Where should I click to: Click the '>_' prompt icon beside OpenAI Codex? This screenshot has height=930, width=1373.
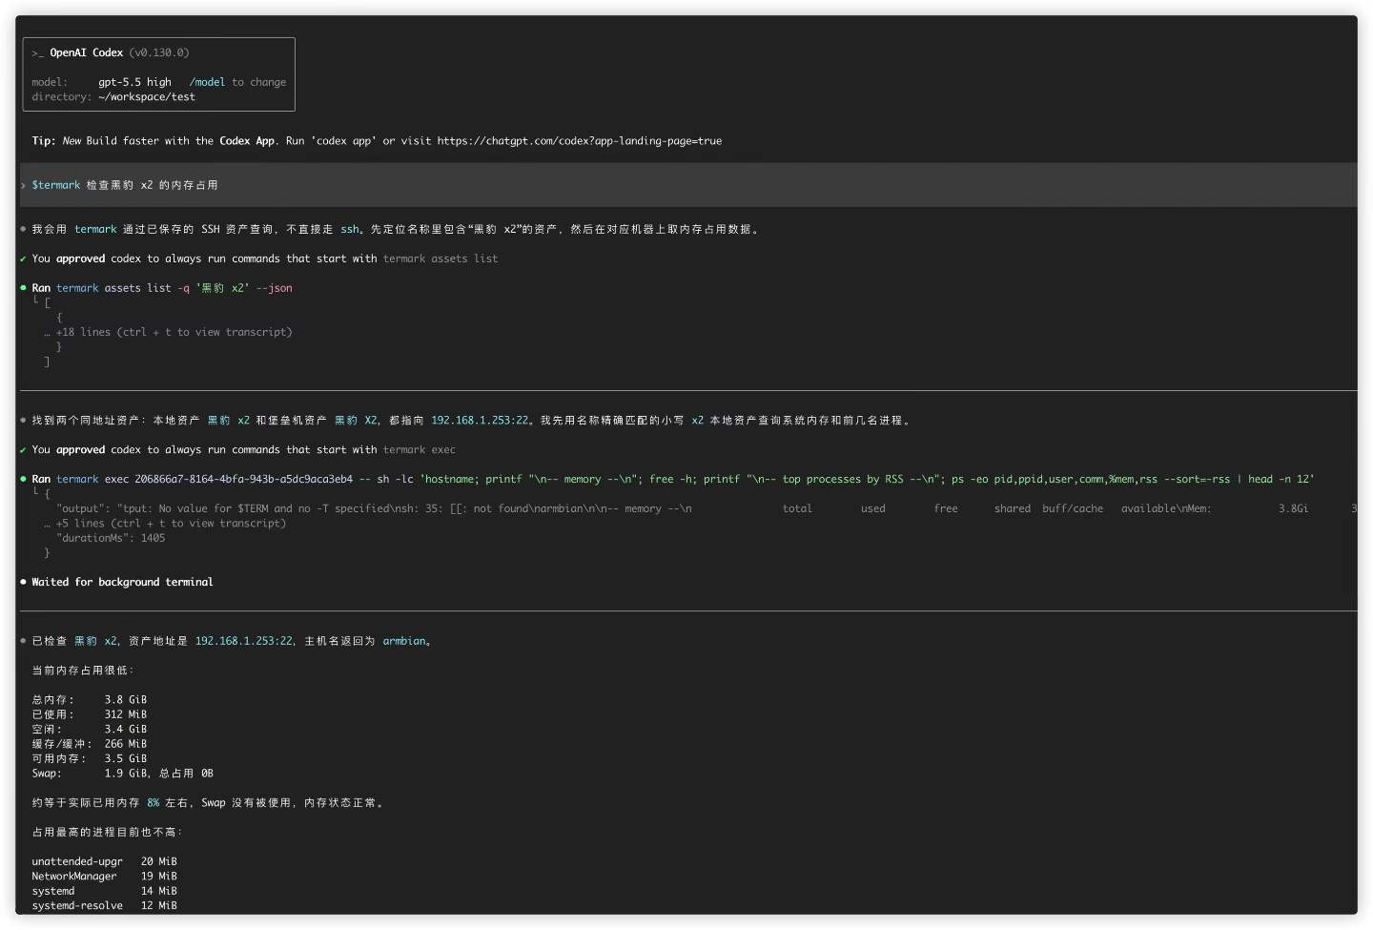click(x=37, y=54)
